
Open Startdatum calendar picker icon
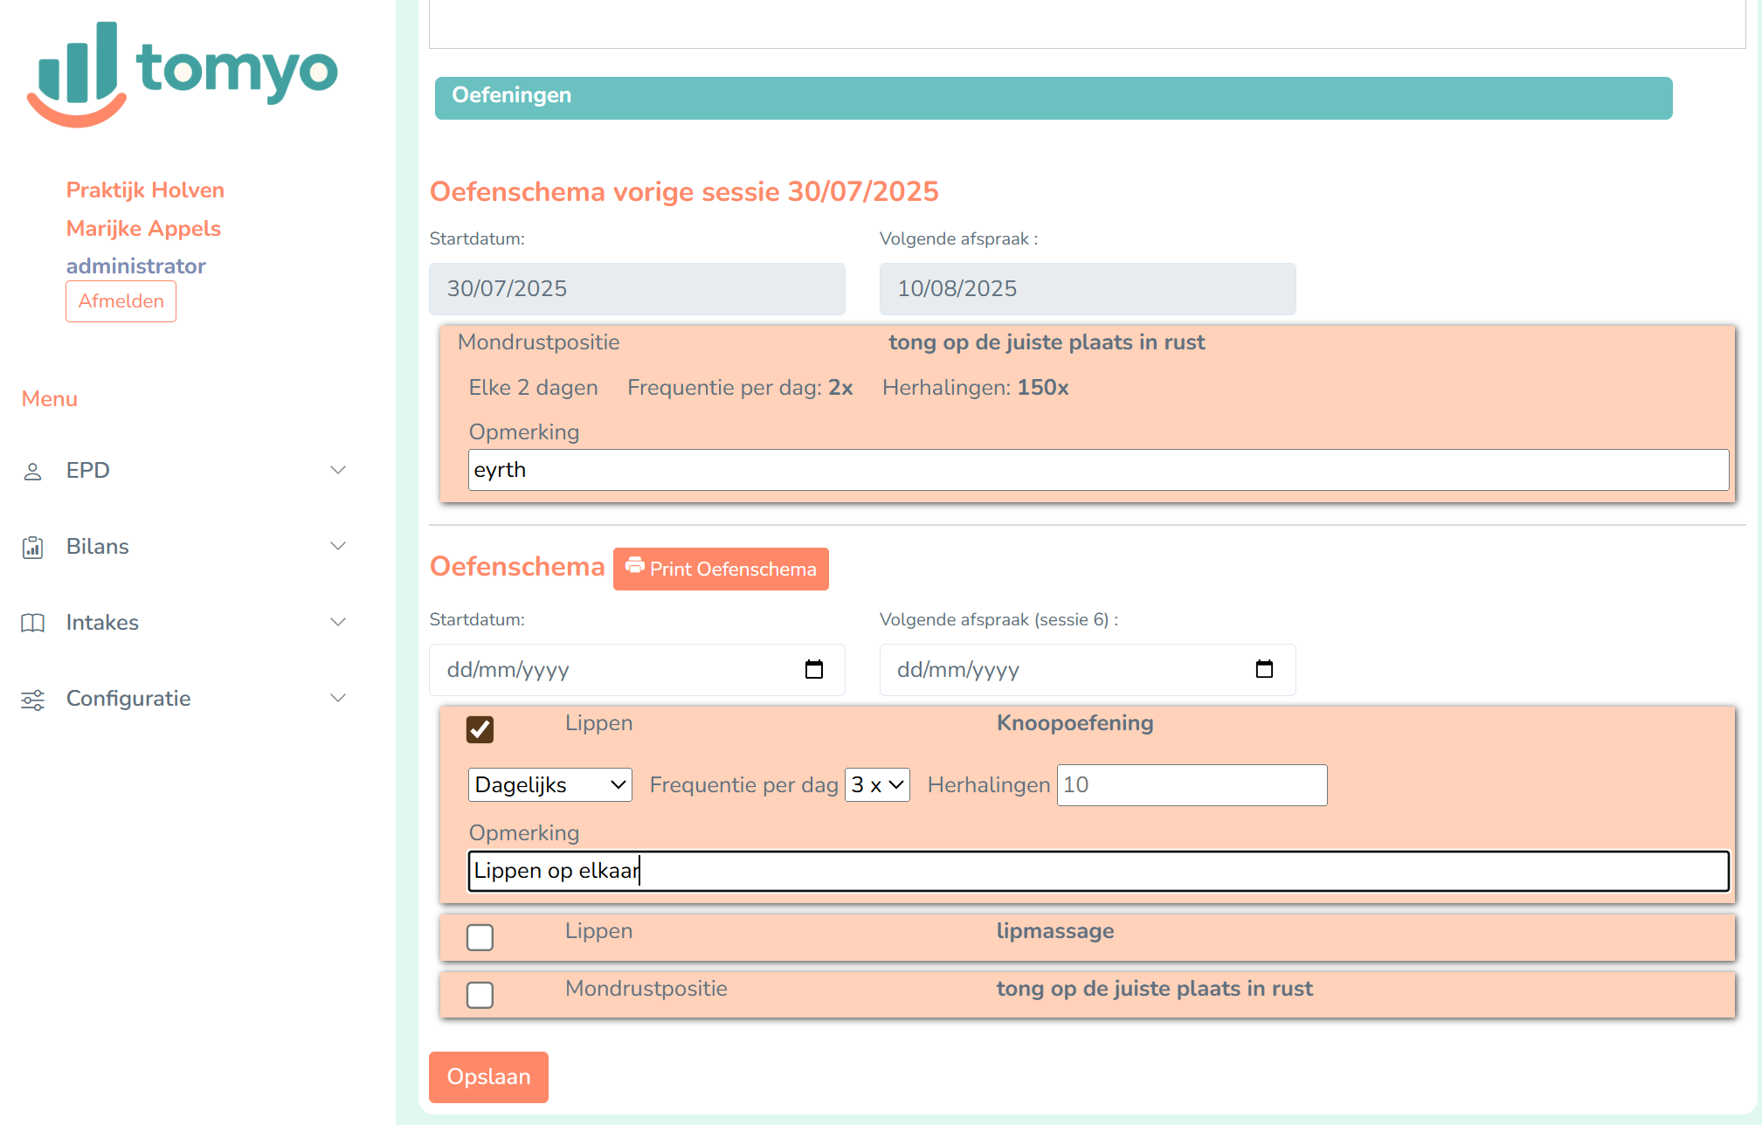813,670
